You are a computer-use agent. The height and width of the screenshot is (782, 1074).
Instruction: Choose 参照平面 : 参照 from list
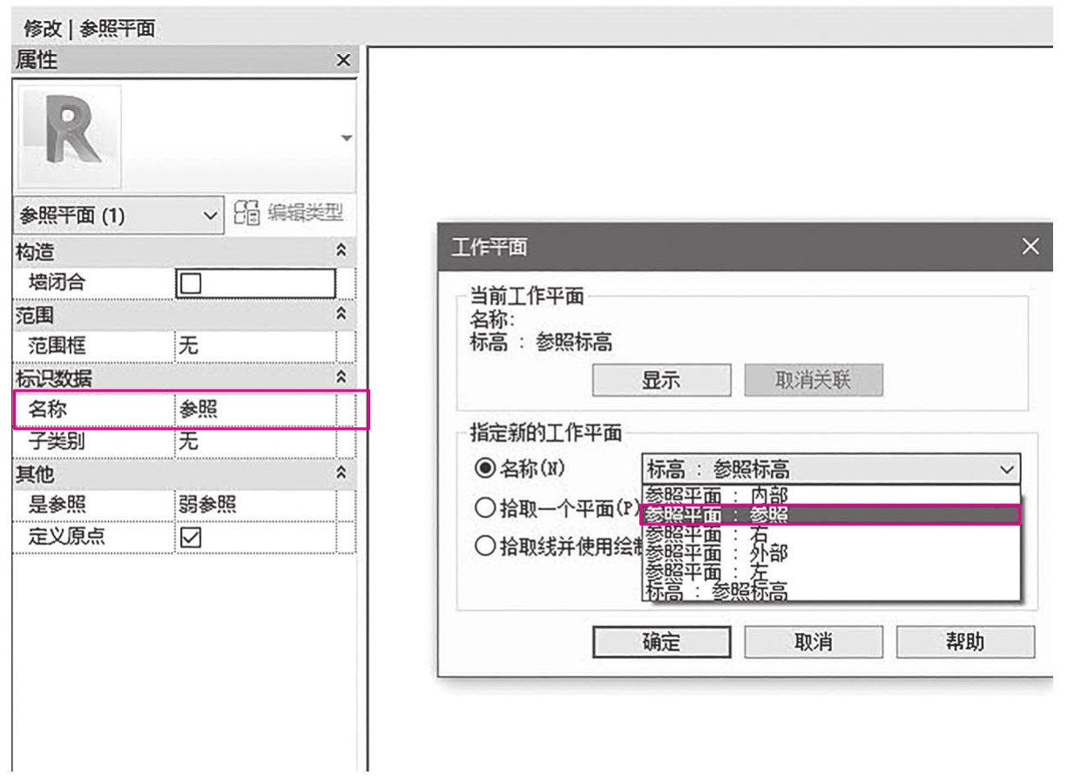coord(829,515)
